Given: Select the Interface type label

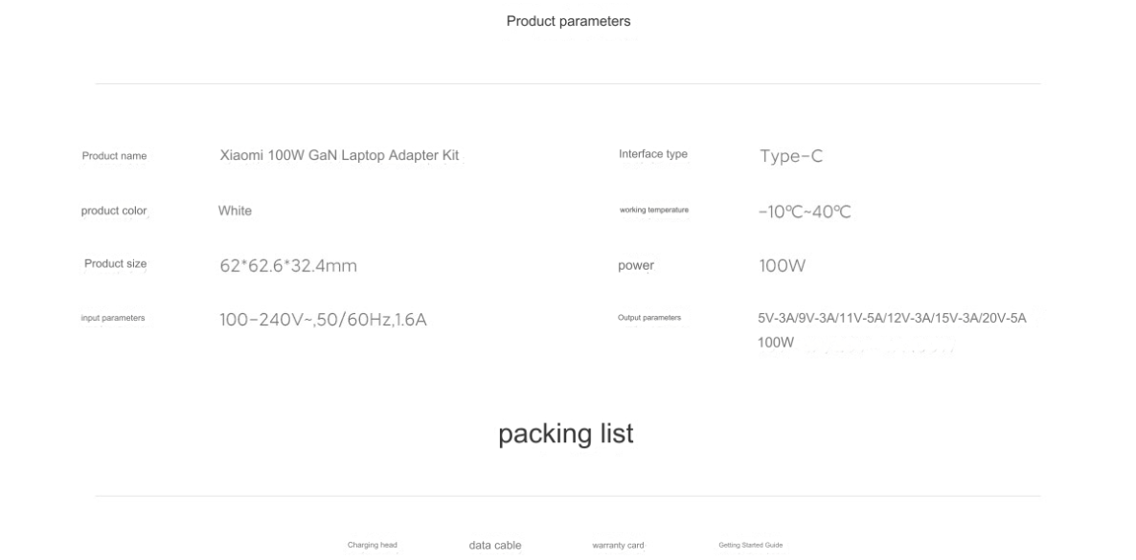Looking at the screenshot, I should (x=652, y=153).
